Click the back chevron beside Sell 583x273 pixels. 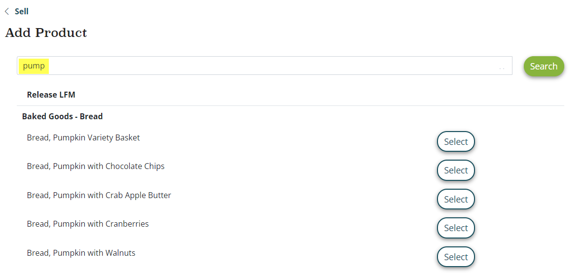tap(7, 11)
